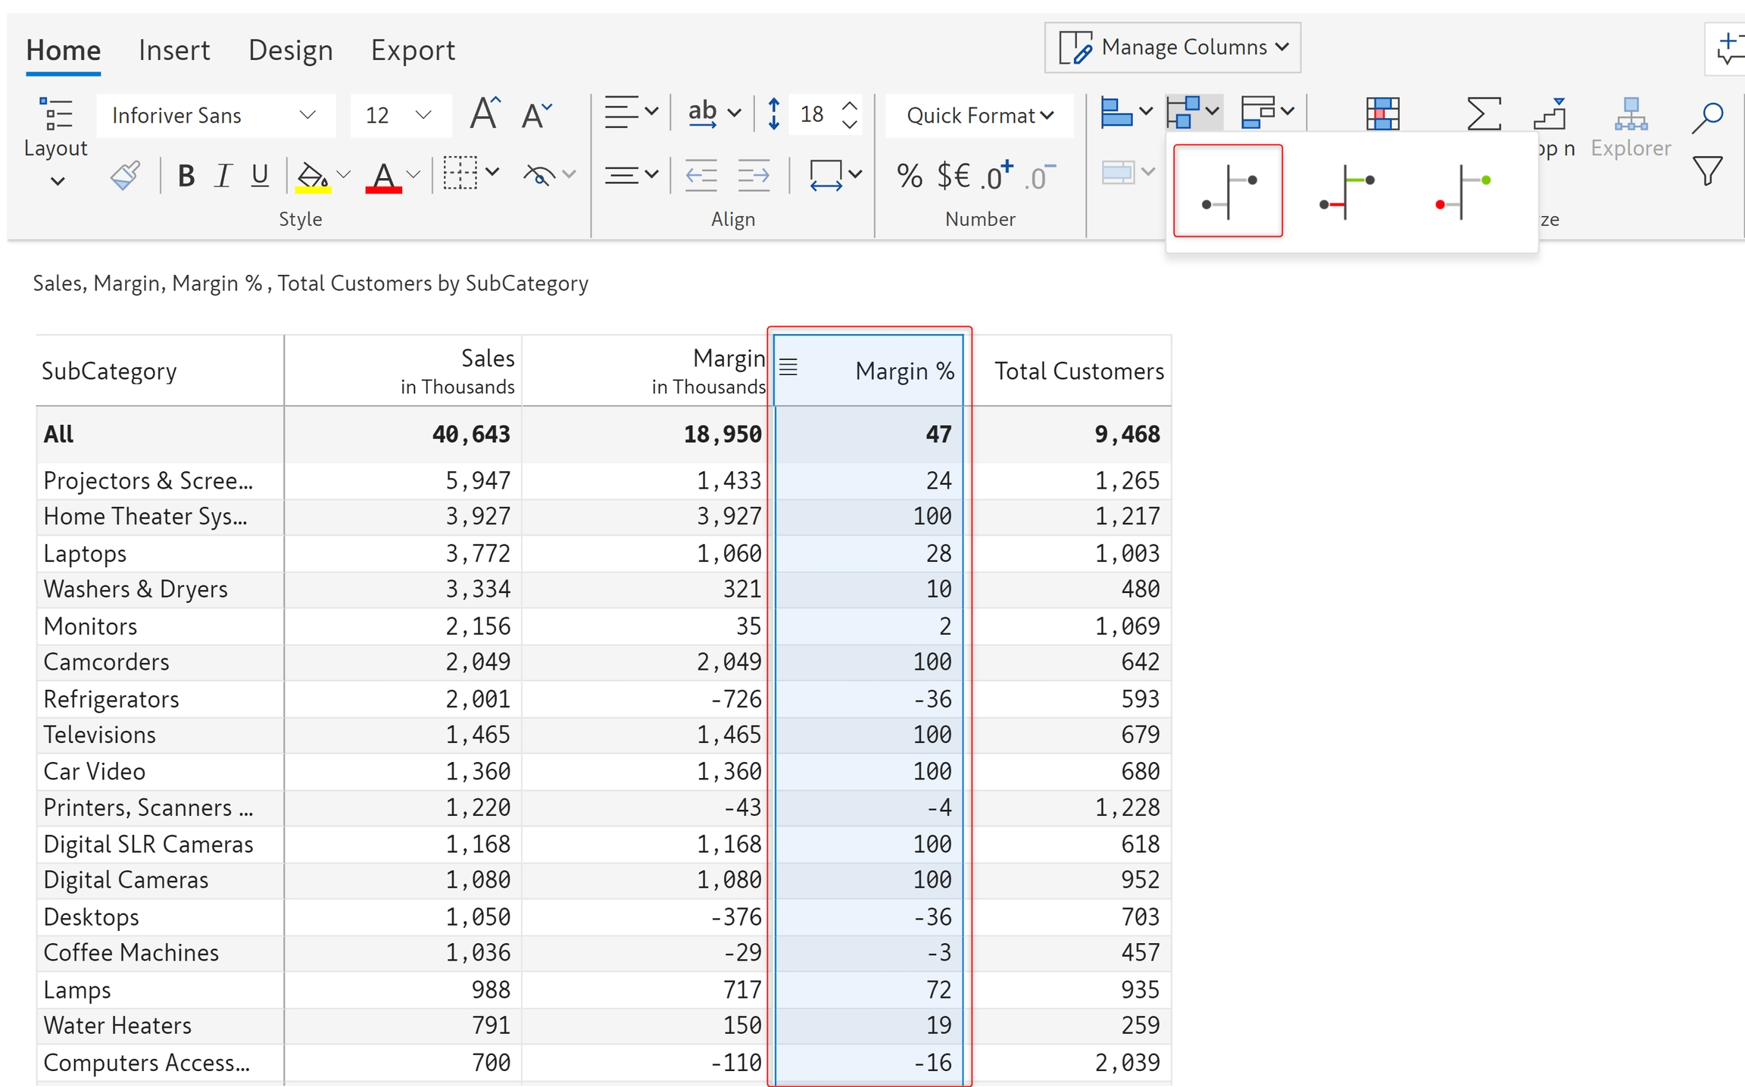The image size is (1745, 1087).
Task: Toggle italic formatting
Action: tap(223, 176)
